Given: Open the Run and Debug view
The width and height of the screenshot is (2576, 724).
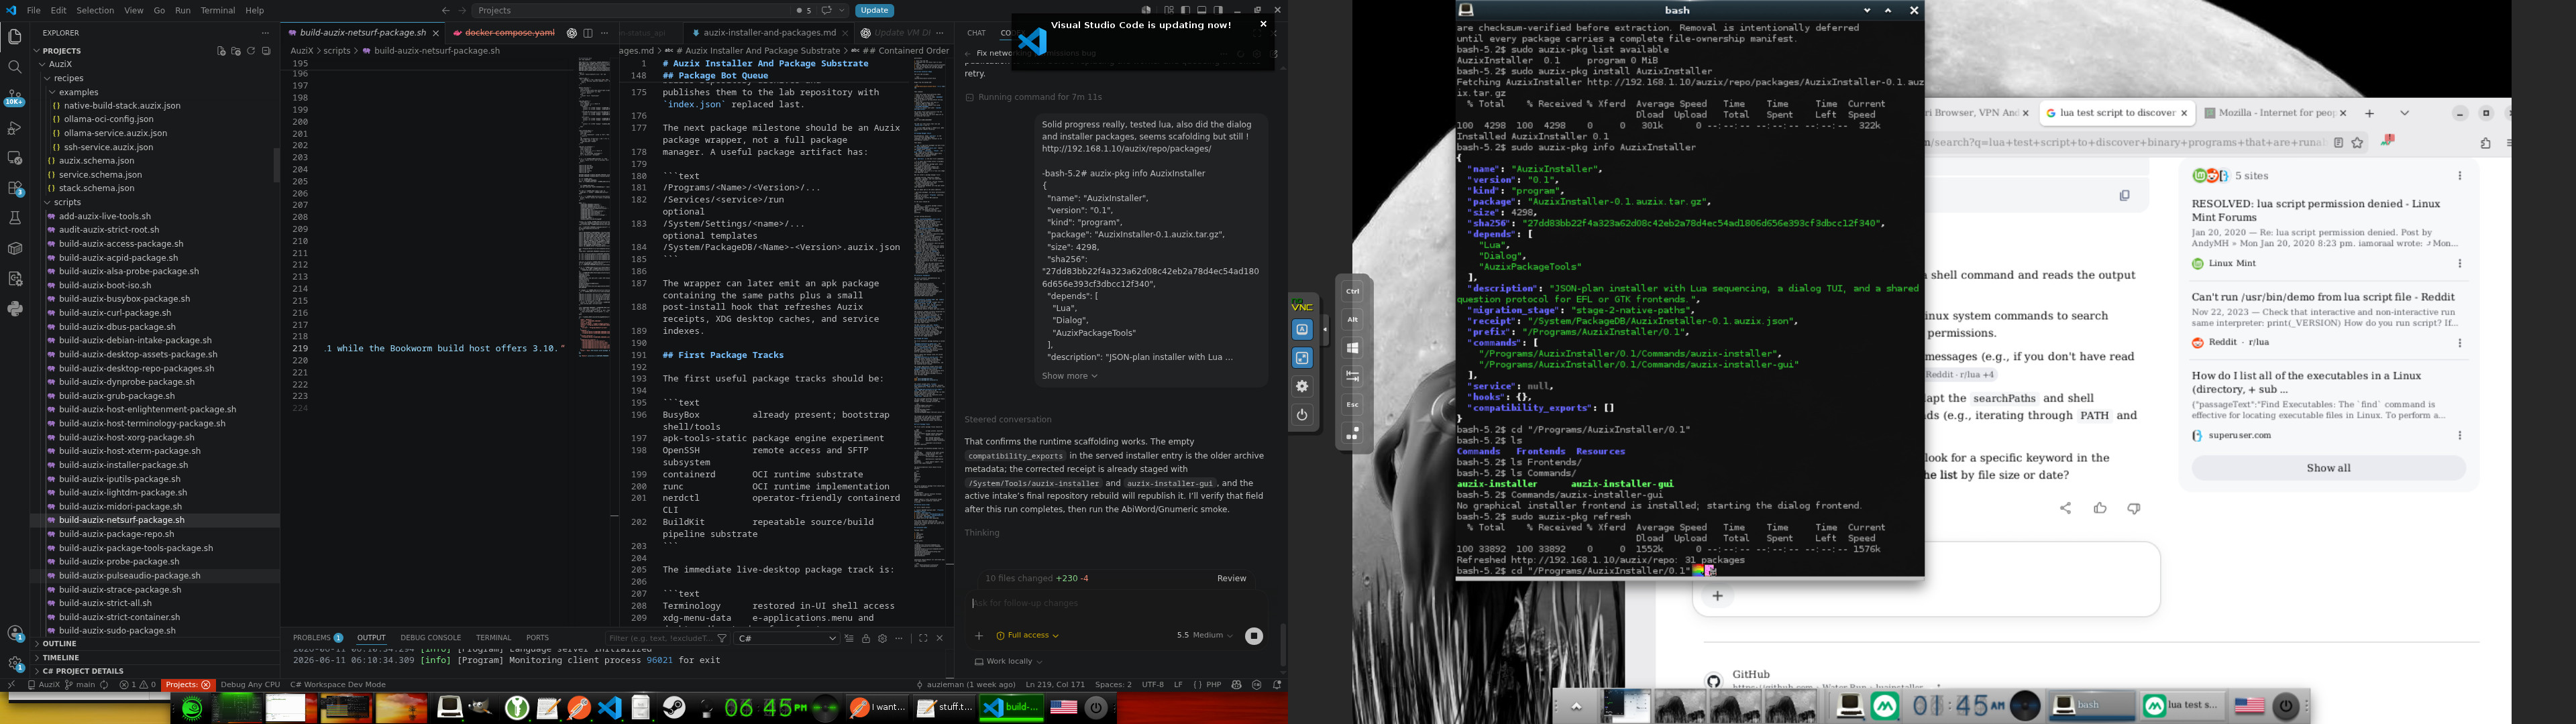Looking at the screenshot, I should pos(15,128).
